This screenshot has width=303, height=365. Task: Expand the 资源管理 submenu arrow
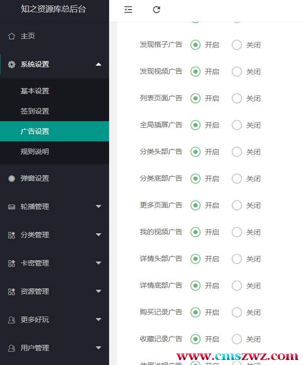pyautogui.click(x=98, y=292)
